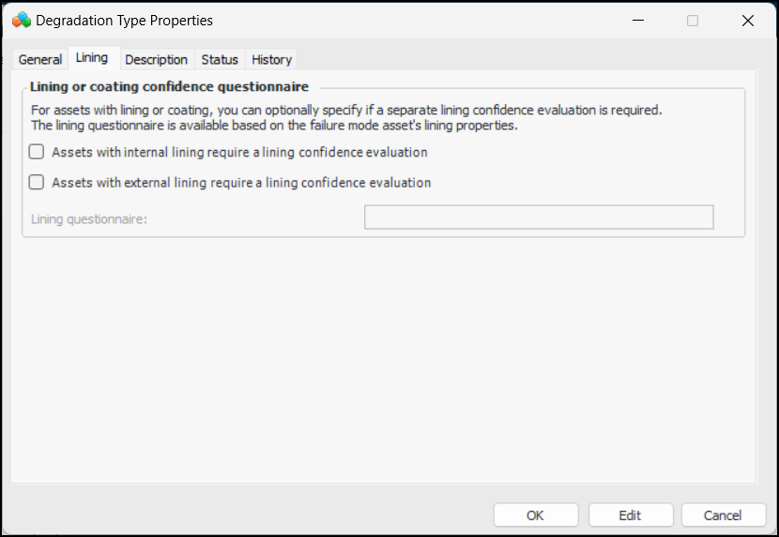779x537 pixels.
Task: Click the Lining or coating confidence questionnaire heading
Action: point(169,87)
